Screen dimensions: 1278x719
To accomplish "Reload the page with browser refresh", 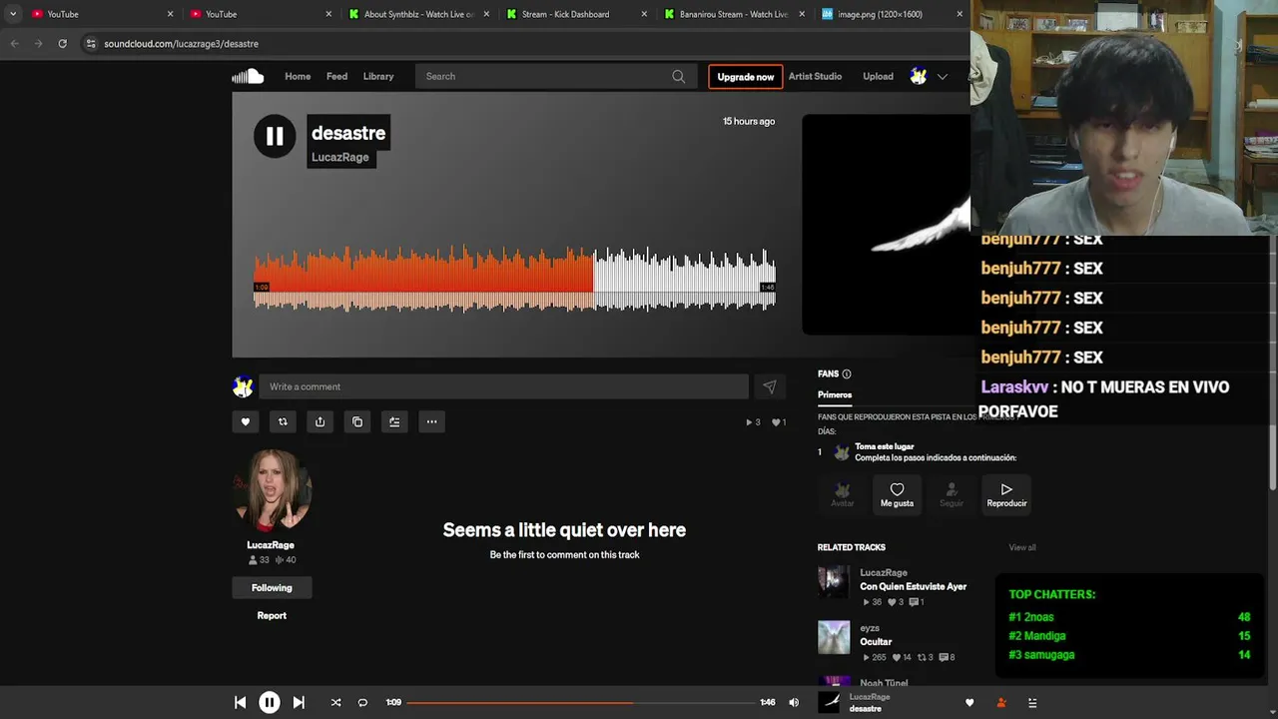I will 62,44.
